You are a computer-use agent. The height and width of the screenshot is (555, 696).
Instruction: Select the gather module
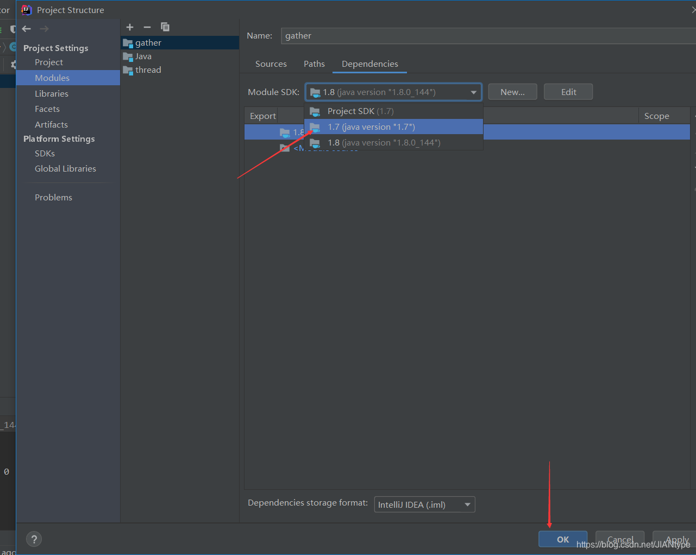180,43
